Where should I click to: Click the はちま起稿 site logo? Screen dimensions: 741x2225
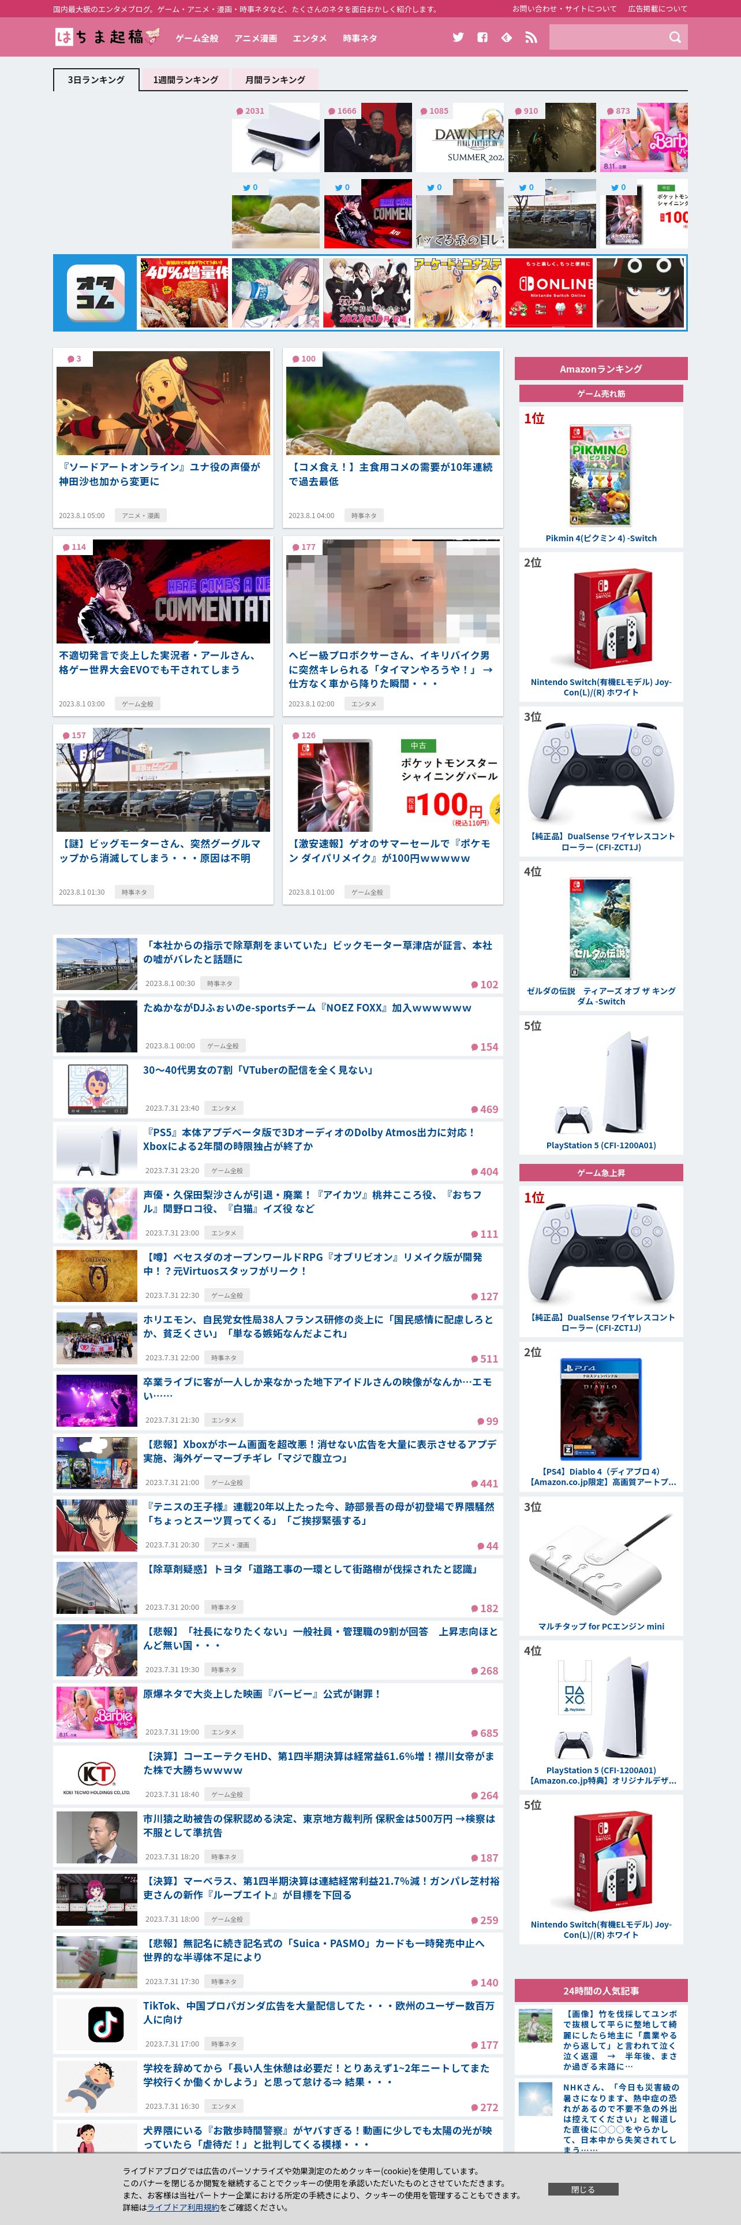(x=107, y=36)
